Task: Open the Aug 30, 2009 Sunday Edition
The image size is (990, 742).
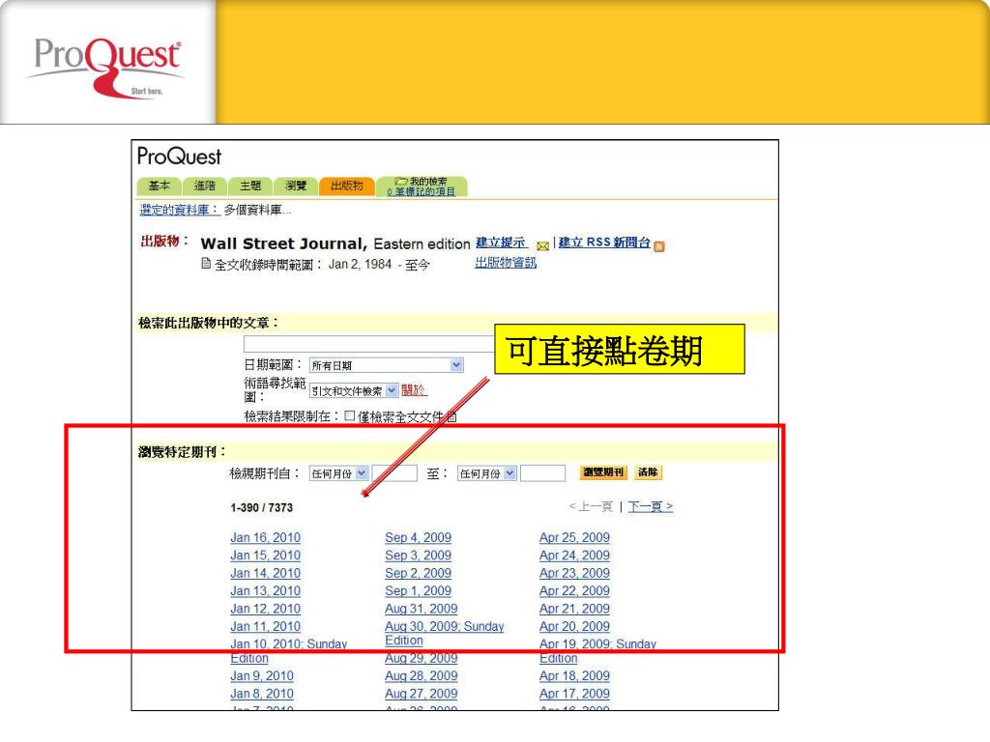Action: pos(445,633)
